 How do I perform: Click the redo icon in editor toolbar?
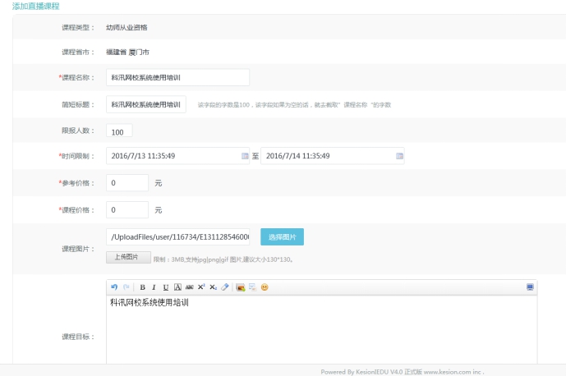click(126, 287)
